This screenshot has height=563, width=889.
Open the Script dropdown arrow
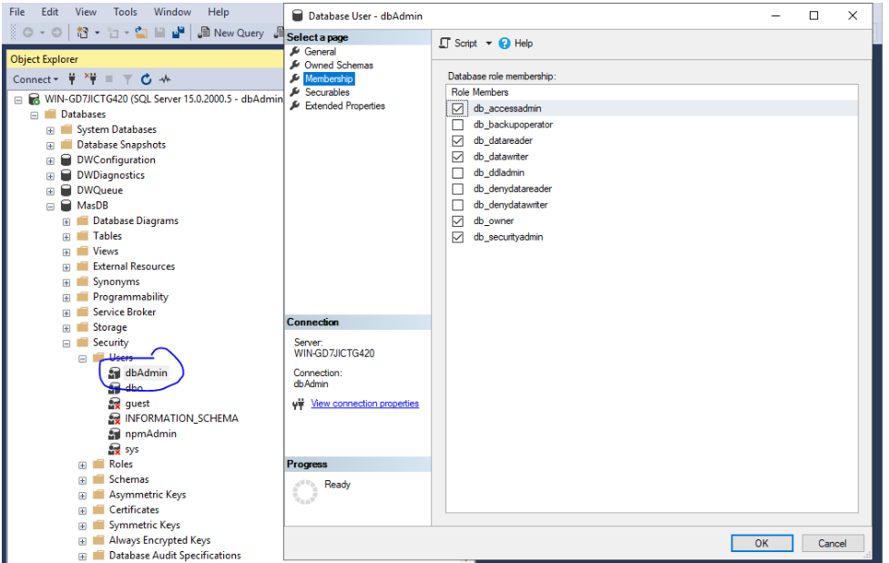coord(489,43)
